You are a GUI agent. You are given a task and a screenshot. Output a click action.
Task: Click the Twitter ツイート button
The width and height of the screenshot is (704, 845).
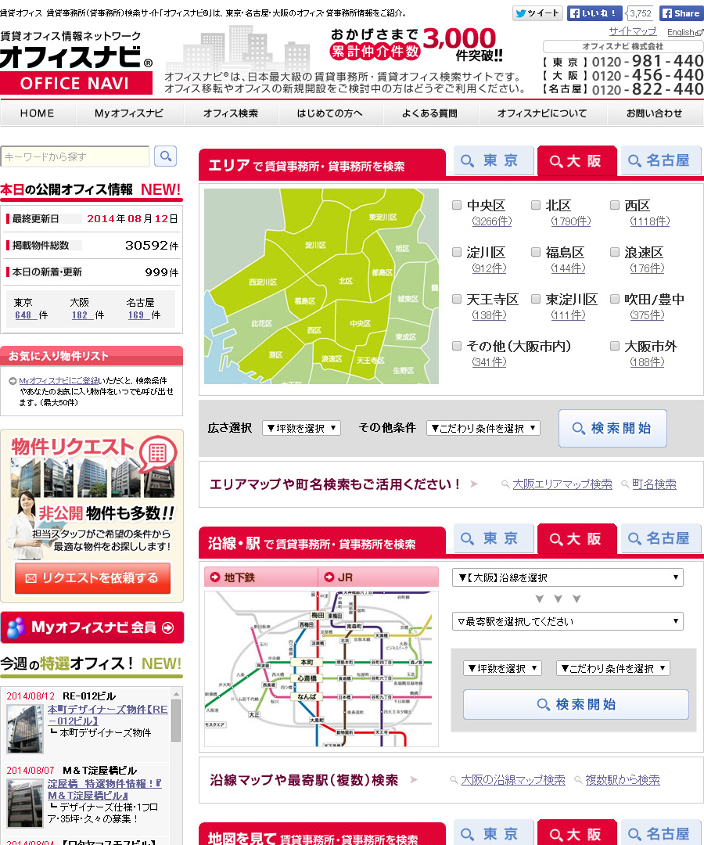click(537, 13)
